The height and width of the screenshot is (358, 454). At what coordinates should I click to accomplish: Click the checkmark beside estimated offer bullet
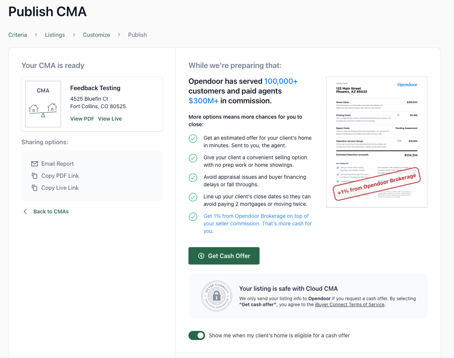click(x=193, y=139)
